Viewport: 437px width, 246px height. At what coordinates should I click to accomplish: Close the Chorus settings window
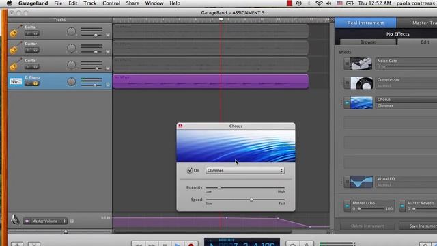(180, 126)
